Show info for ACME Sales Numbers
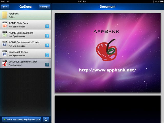This screenshot has width=164, height=123. coord(47,36)
